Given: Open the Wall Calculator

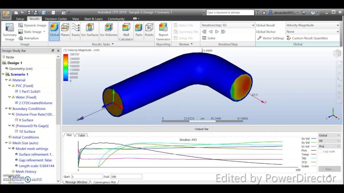Looking at the screenshot, I should (x=126, y=32).
